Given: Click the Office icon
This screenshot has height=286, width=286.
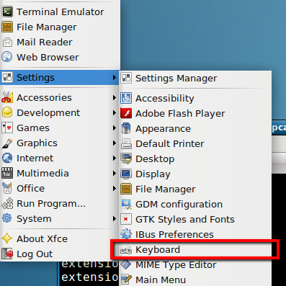Looking at the screenshot, I should (x=7, y=188).
